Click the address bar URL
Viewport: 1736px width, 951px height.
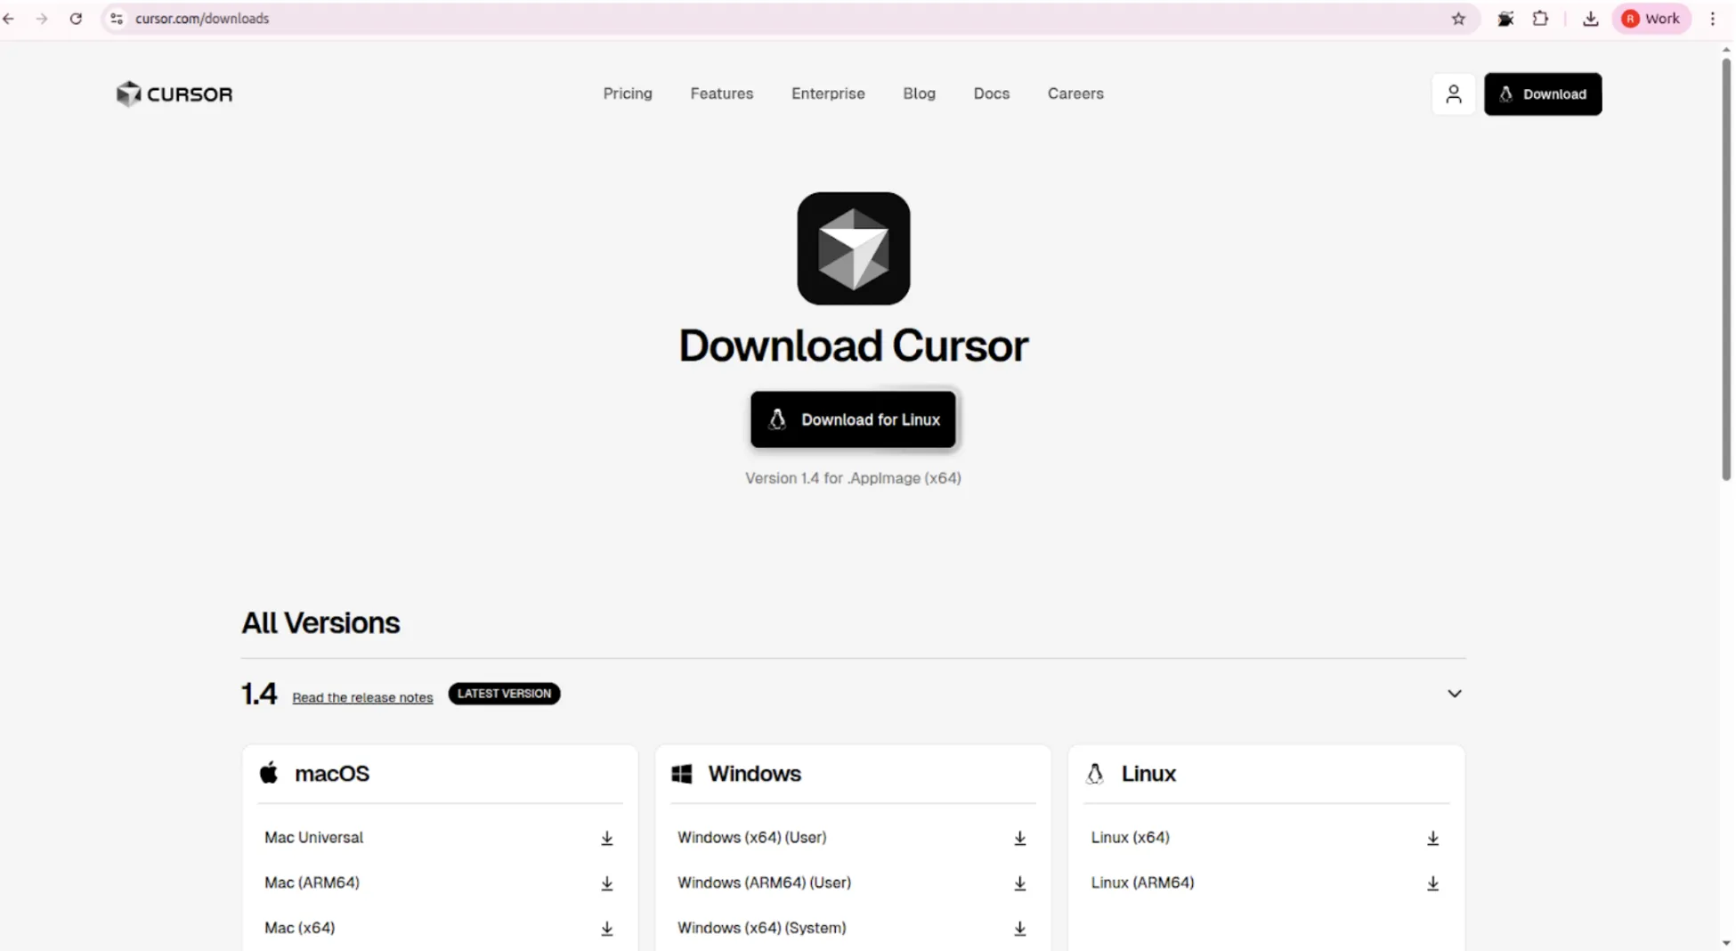click(x=202, y=19)
